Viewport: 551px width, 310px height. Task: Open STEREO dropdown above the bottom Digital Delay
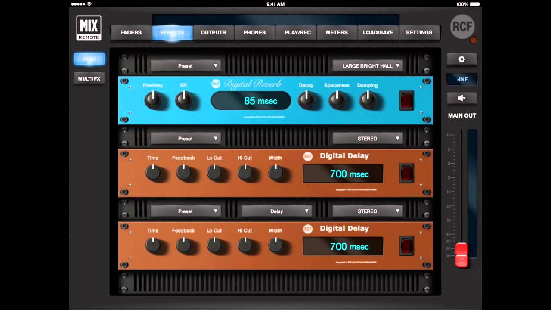pyautogui.click(x=368, y=211)
